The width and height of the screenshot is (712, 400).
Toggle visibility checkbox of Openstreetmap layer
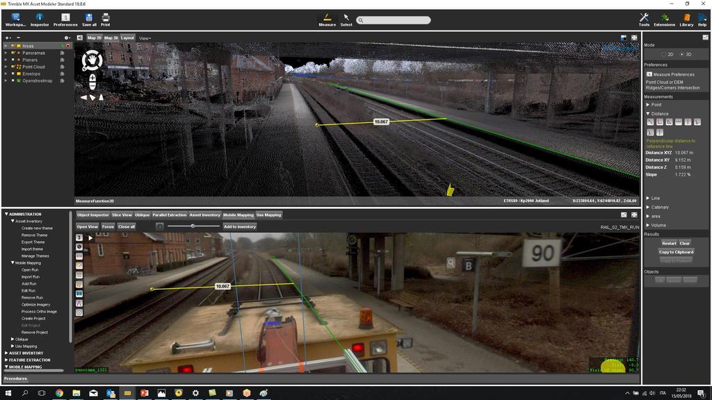point(13,81)
